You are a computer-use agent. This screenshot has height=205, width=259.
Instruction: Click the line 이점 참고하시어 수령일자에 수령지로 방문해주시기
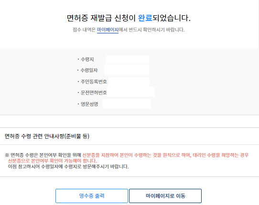tap(68, 166)
